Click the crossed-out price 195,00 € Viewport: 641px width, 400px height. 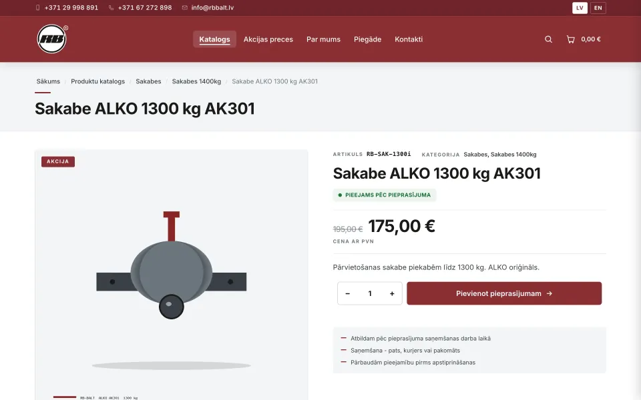[347, 229]
